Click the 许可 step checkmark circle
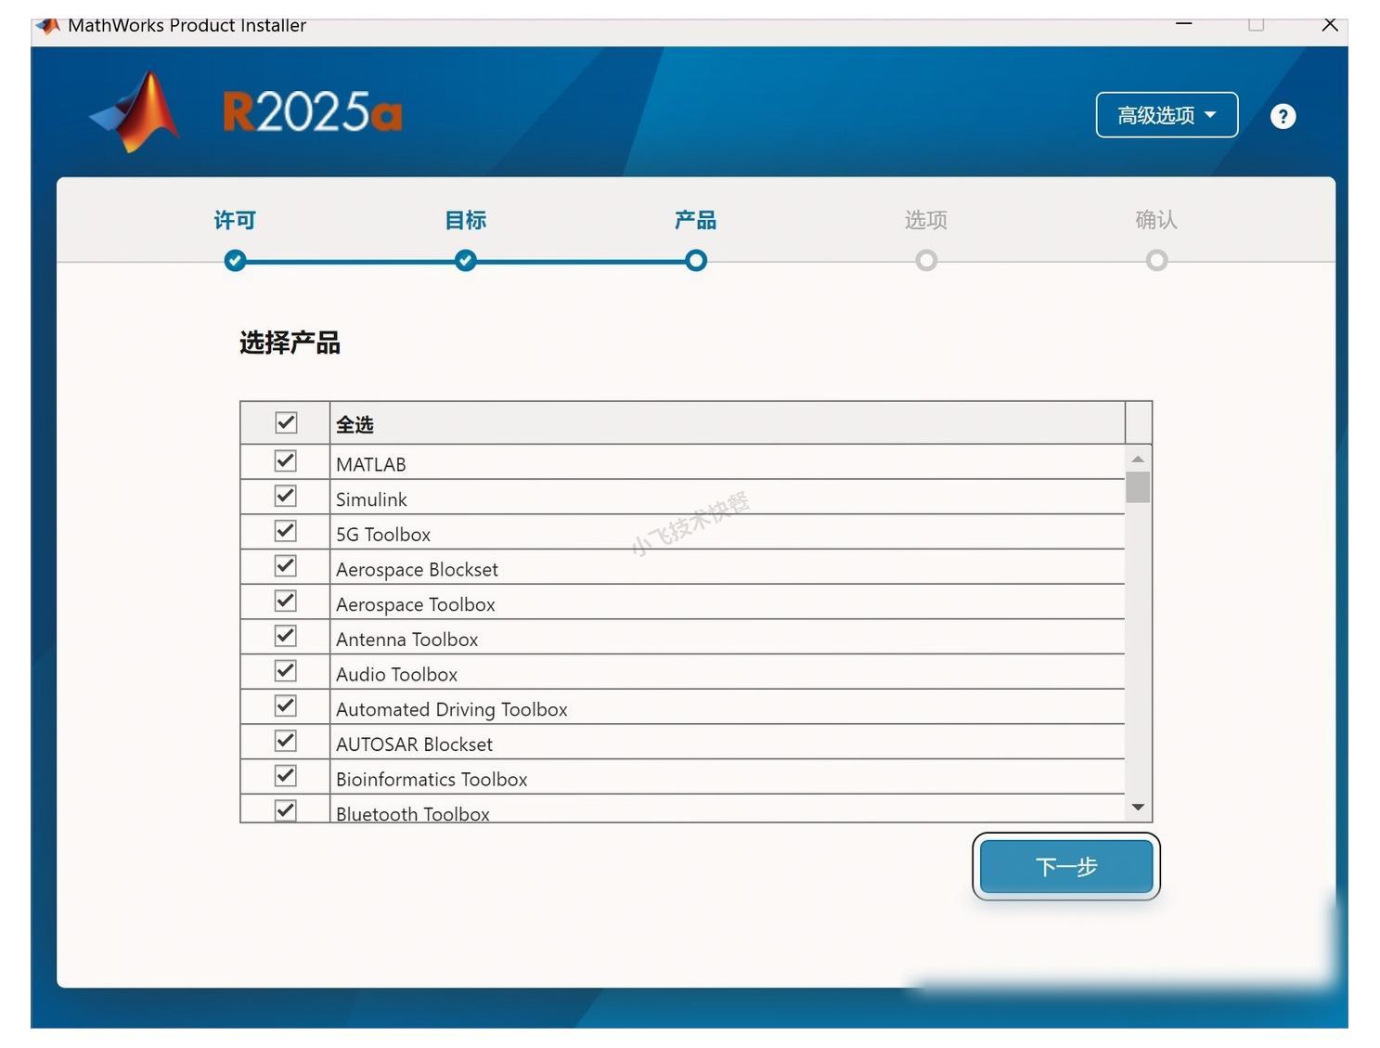Image resolution: width=1380 pixels, height=1048 pixels. tap(236, 261)
